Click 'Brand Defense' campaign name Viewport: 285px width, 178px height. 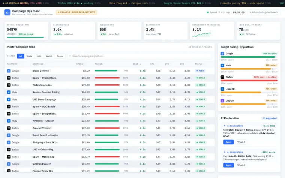coord(40,71)
